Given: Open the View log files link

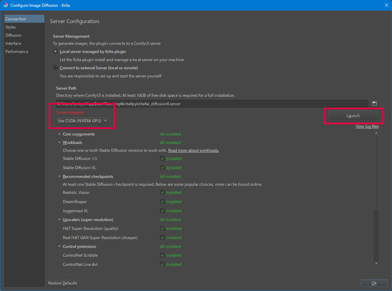Looking at the screenshot, I should pos(367,126).
